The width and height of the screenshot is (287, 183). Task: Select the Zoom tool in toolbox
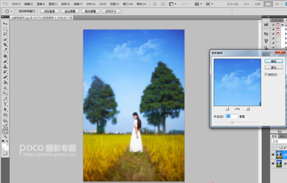5,136
